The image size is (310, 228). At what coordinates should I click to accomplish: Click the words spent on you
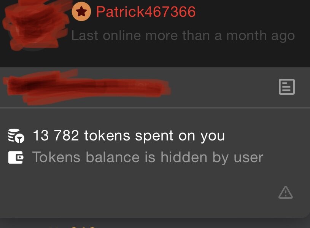tap(180, 136)
